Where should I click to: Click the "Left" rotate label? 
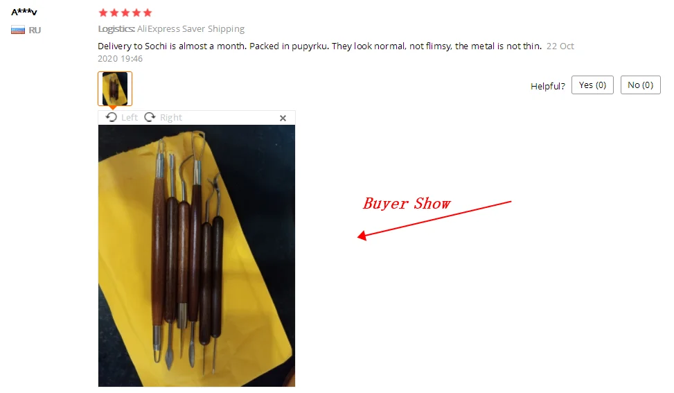130,117
